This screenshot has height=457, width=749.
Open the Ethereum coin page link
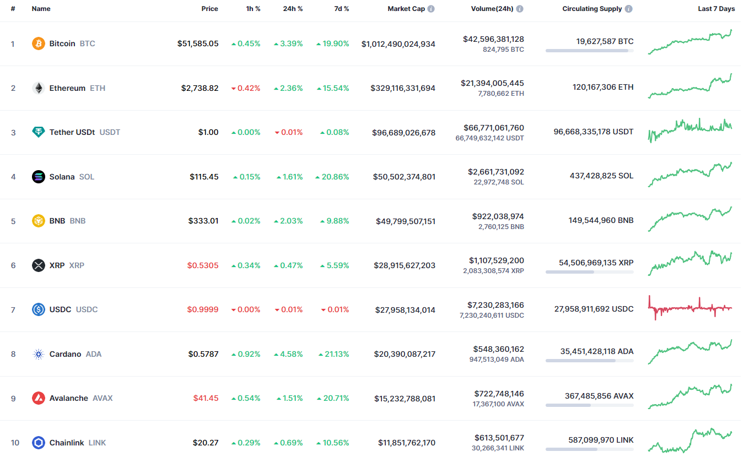click(x=67, y=88)
